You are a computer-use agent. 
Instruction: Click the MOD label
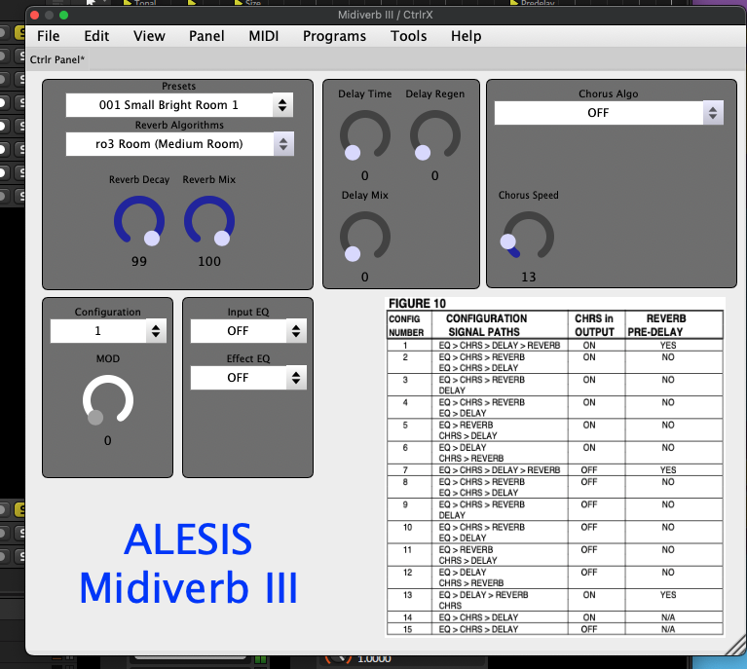(108, 358)
